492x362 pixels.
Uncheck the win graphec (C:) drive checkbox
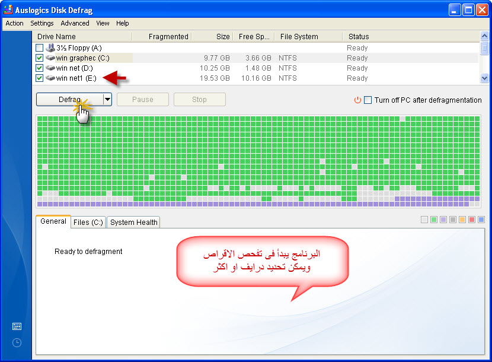[x=39, y=58]
